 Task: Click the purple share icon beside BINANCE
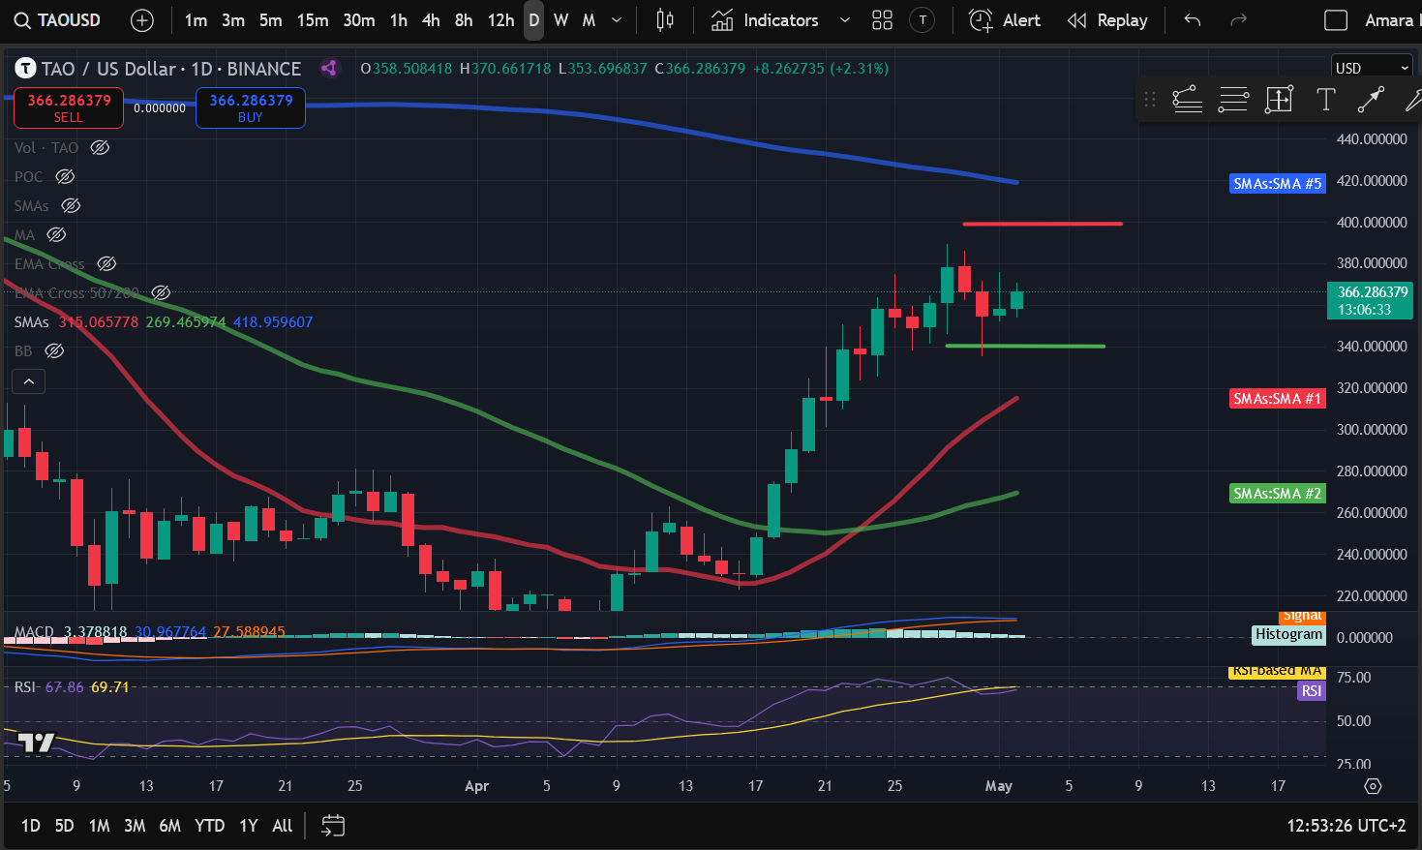(x=329, y=68)
